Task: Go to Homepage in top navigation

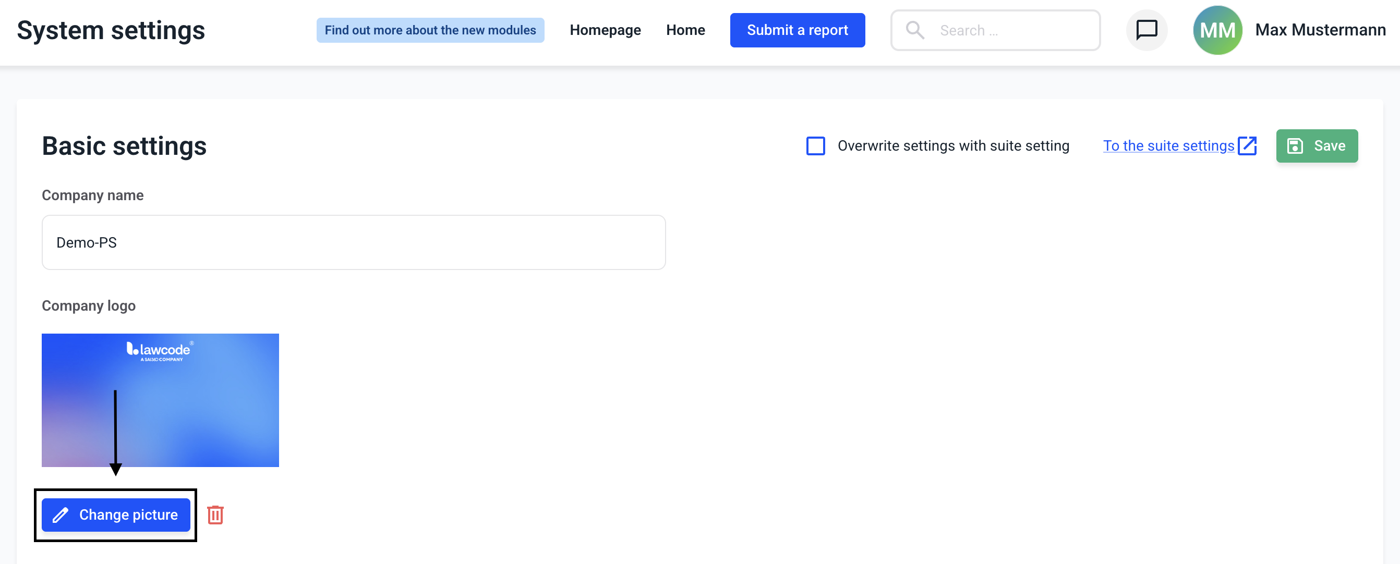Action: point(605,30)
